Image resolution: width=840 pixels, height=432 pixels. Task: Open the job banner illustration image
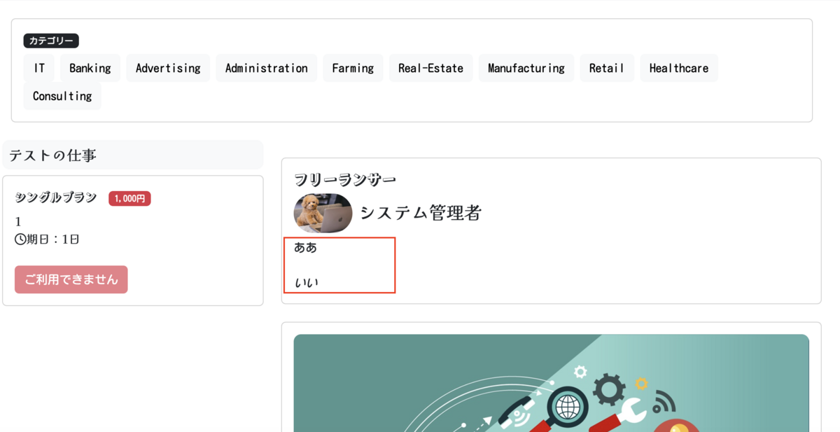coord(552,383)
